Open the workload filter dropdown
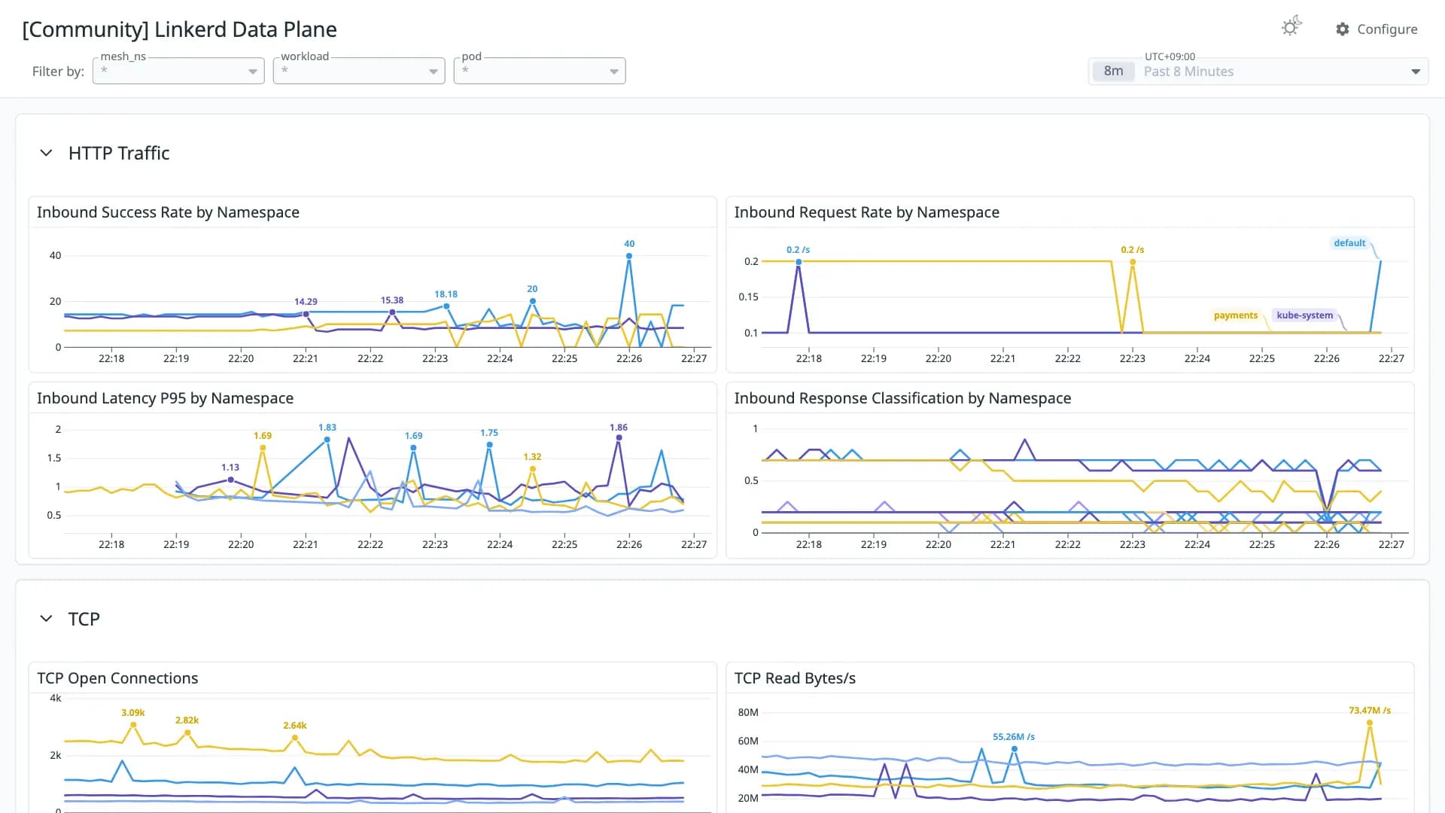This screenshot has height=813, width=1445. tap(359, 71)
